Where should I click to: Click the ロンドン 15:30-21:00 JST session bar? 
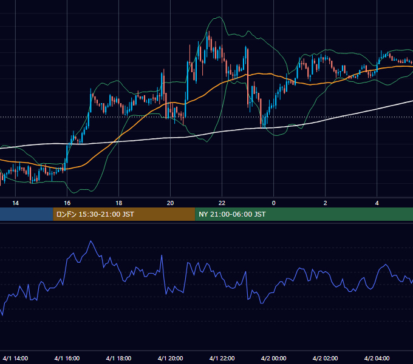tap(124, 214)
